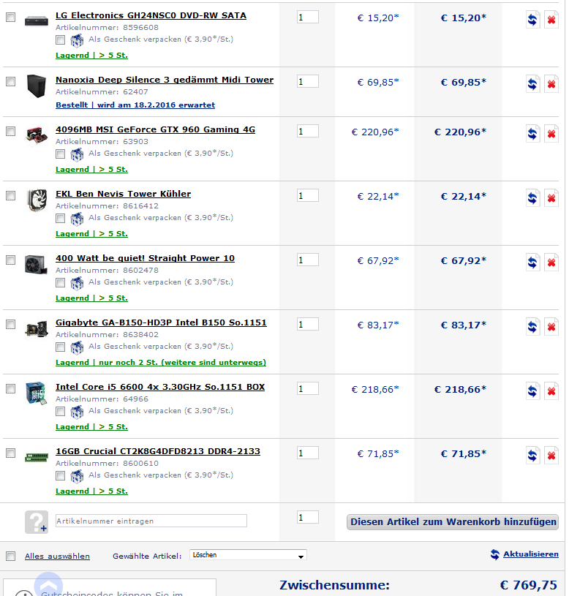Select the Gigabyte GA-B150 row checkbox
Viewport: 569px width, 596px height.
tap(11, 324)
